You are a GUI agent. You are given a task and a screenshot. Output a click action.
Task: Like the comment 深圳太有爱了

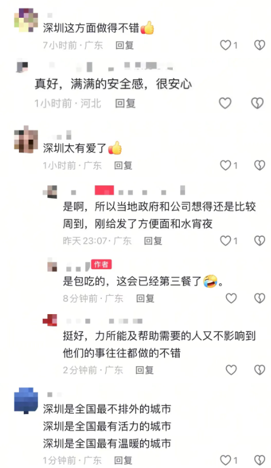click(225, 165)
